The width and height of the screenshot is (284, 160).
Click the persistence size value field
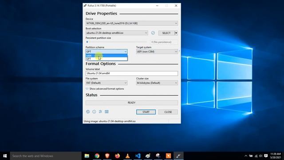[x=164, y=42]
